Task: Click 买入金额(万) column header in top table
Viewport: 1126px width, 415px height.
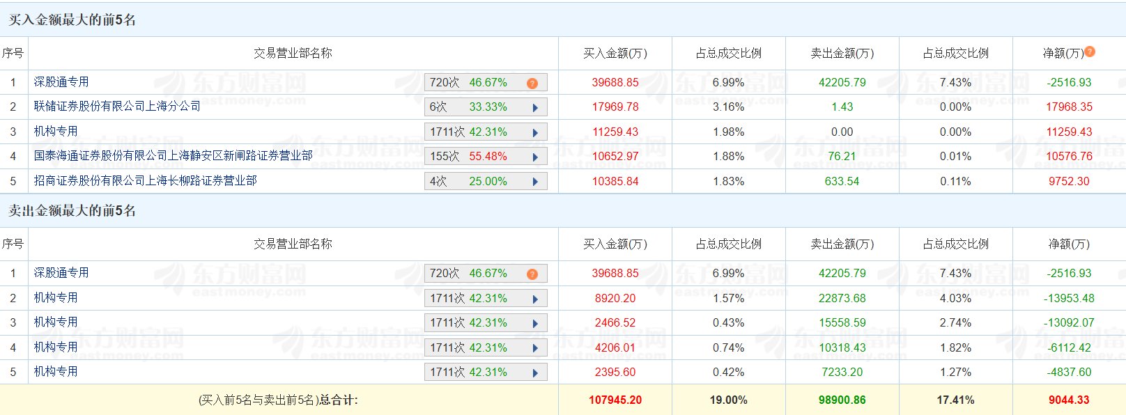Action: (615, 53)
